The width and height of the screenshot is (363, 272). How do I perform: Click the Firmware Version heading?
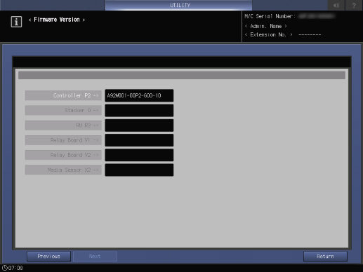(x=57, y=20)
